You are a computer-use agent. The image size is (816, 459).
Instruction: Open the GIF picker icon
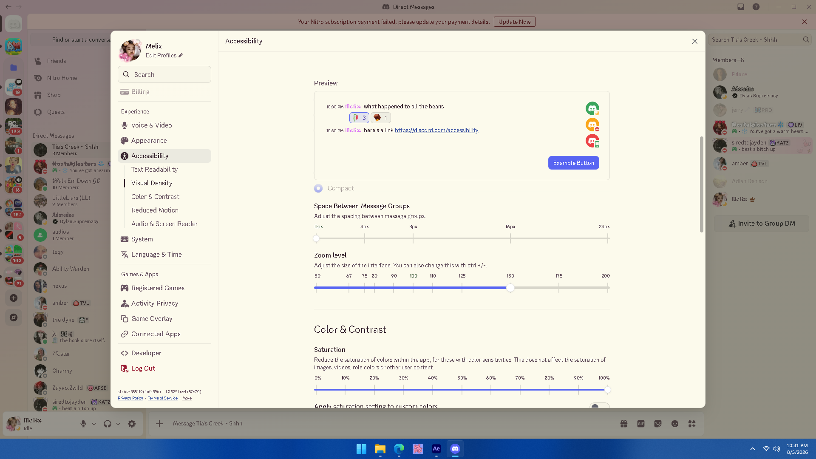[x=641, y=424]
